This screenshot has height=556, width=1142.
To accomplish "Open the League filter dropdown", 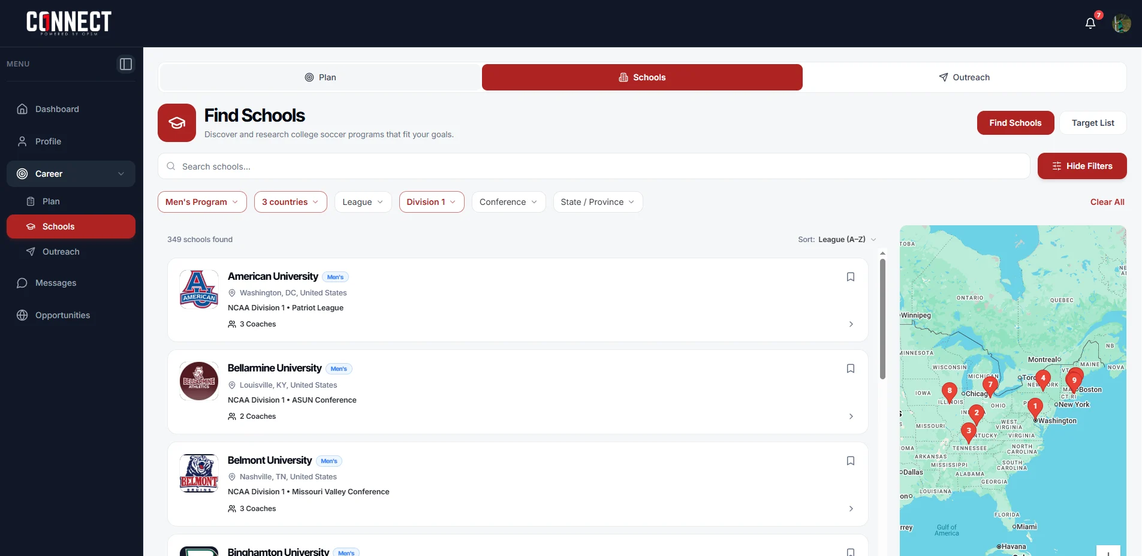I will click(363, 202).
